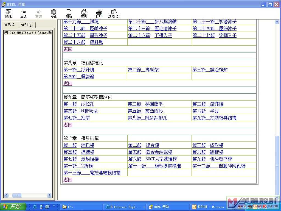Open link 第十三節 電控連續模結構
Viewport: 281px width, 211px height.
[x=92, y=173]
